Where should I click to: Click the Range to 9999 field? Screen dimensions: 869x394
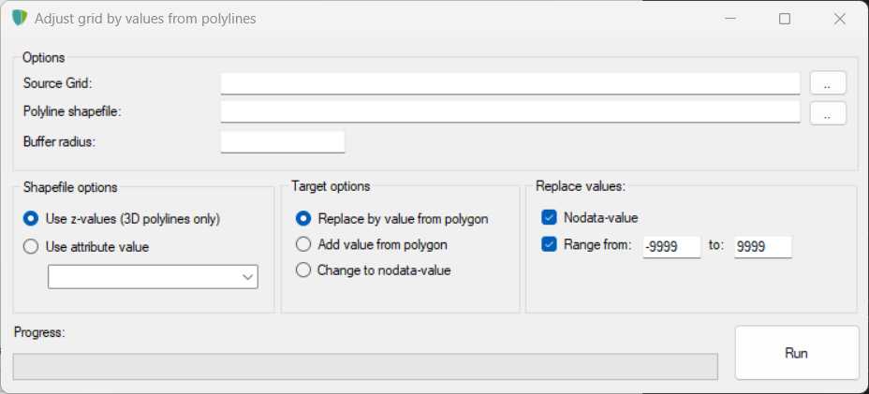coord(762,247)
